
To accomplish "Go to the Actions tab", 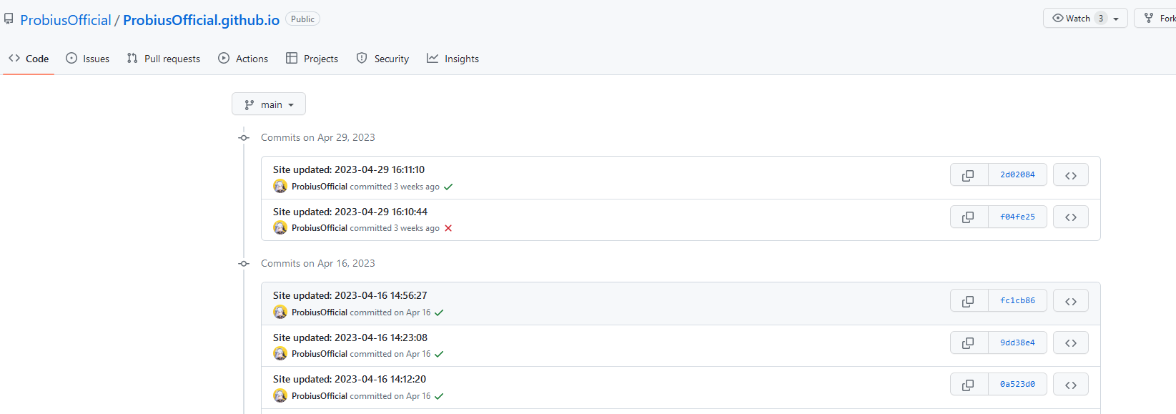I will point(243,59).
